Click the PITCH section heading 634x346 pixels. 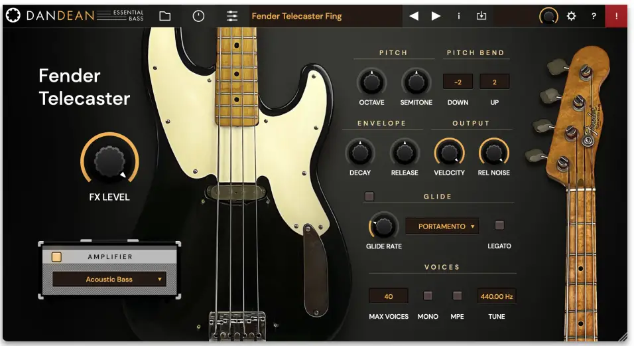pyautogui.click(x=393, y=52)
